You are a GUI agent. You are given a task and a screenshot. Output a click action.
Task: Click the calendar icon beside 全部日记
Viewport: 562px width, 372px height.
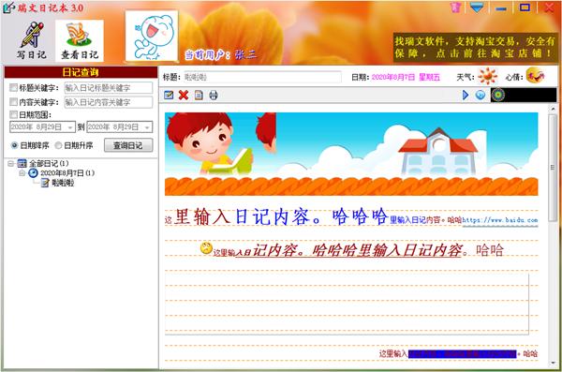22,164
